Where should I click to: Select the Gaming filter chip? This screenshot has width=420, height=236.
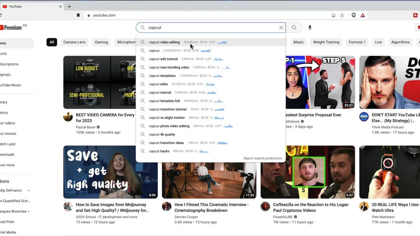click(x=101, y=42)
